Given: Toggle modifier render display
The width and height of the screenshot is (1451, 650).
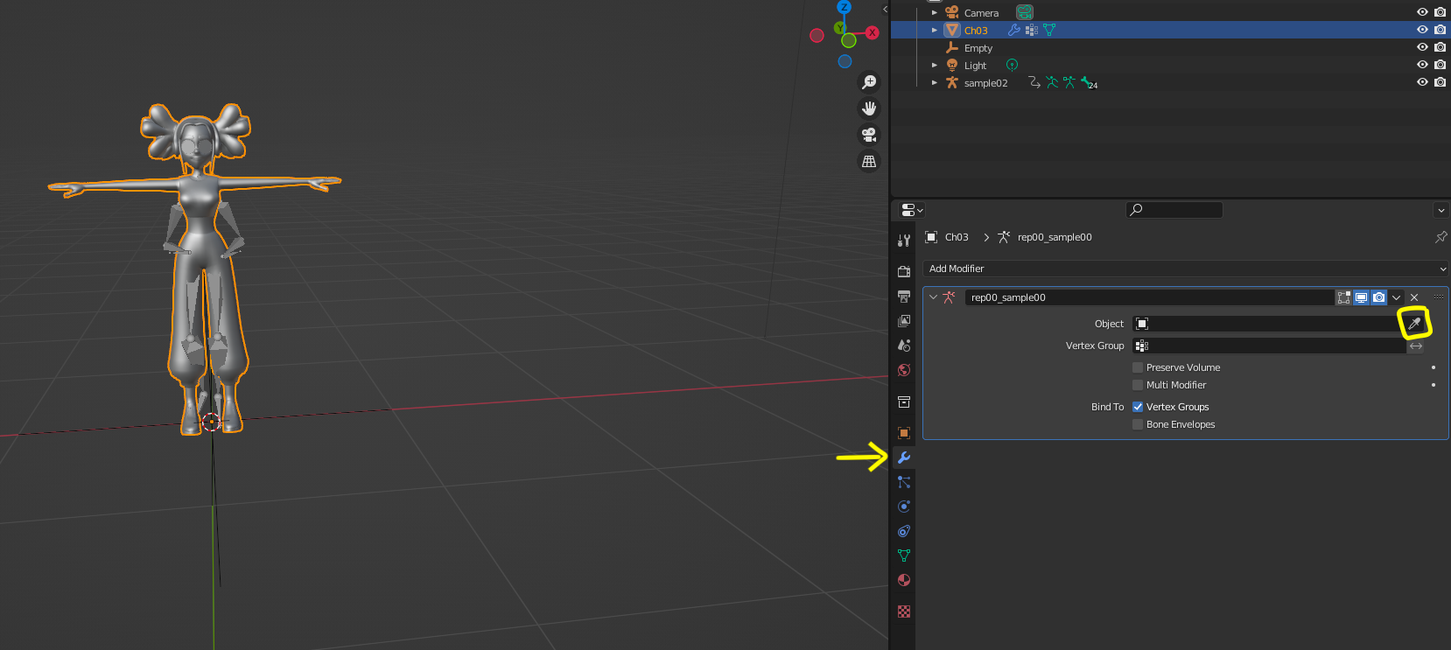Looking at the screenshot, I should [x=1379, y=297].
